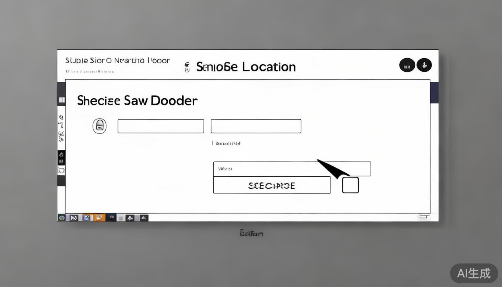Viewport: 502px width, 287px height.
Task: Click the first empty text field
Action: 161,126
